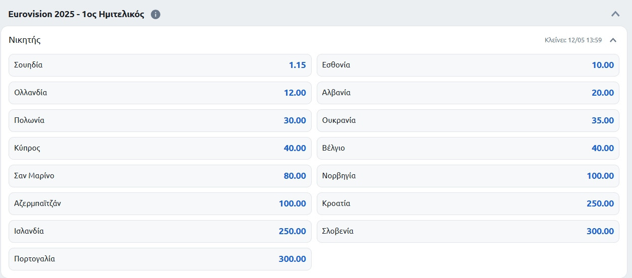Screen dimensions: 632x278
Task: Click the info icon next to Eurovision 2025 title
Action: pyautogui.click(x=156, y=15)
